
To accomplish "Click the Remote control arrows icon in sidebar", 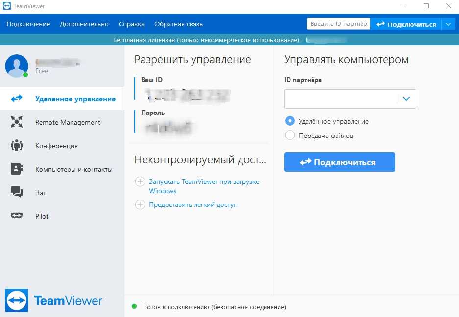I will 17,99.
